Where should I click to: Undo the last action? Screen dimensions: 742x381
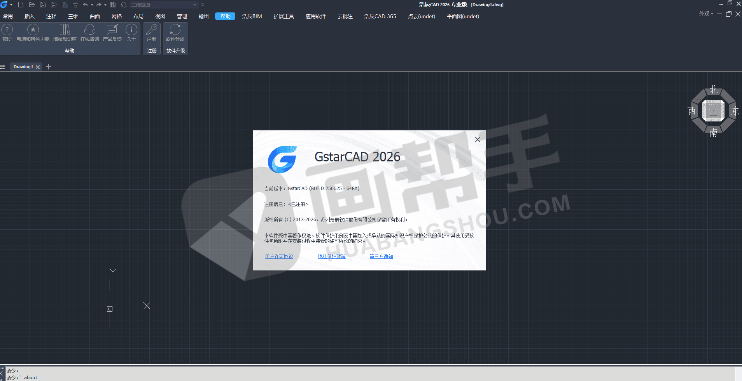coord(86,5)
